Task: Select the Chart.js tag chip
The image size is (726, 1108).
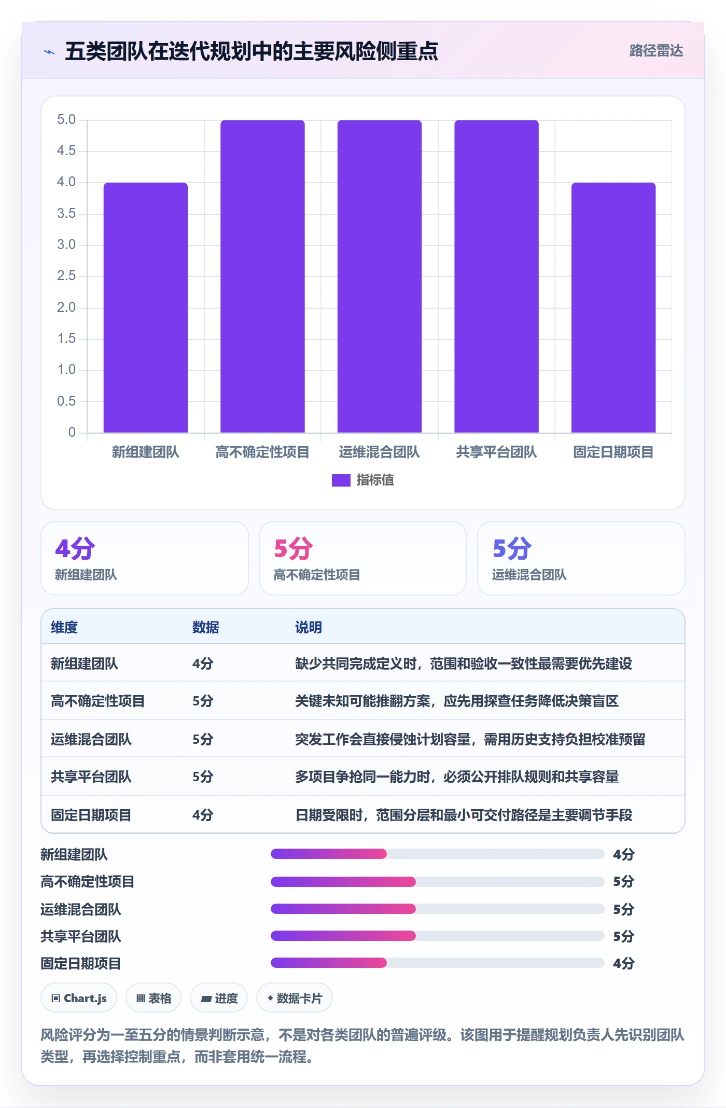Action: (x=79, y=998)
